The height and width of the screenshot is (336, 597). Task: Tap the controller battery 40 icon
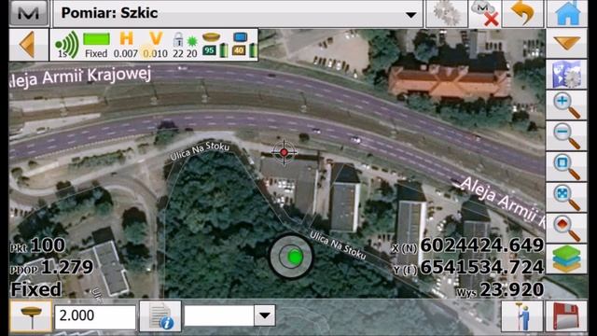point(243,45)
